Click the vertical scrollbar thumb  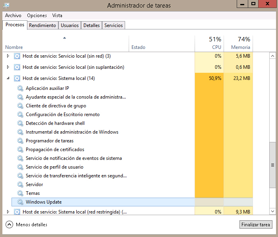click(273, 165)
